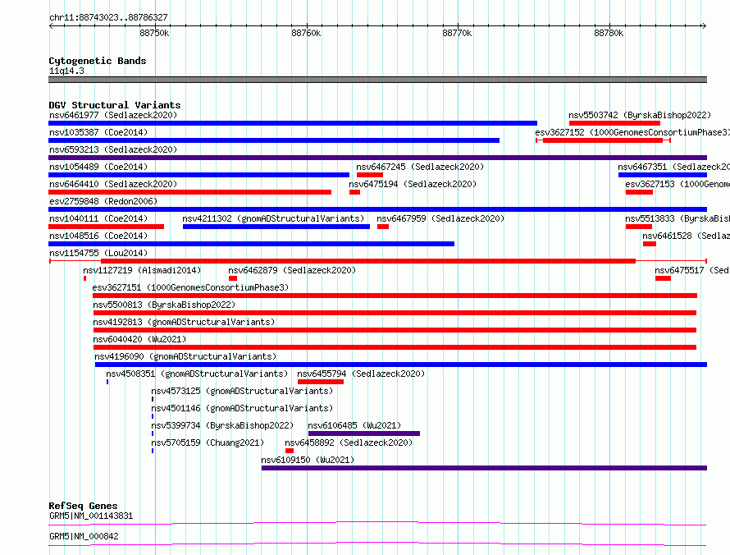Select red bar under nsv6455794
This screenshot has width=730, height=555.
click(x=321, y=382)
